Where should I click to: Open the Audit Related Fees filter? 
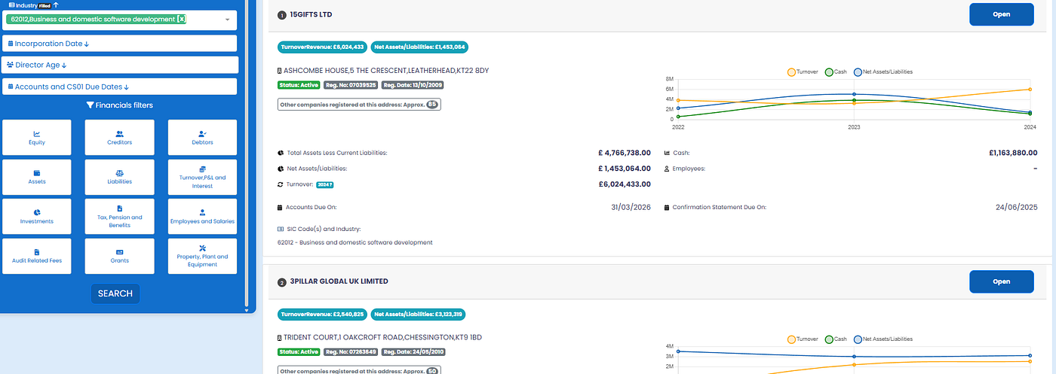click(37, 256)
